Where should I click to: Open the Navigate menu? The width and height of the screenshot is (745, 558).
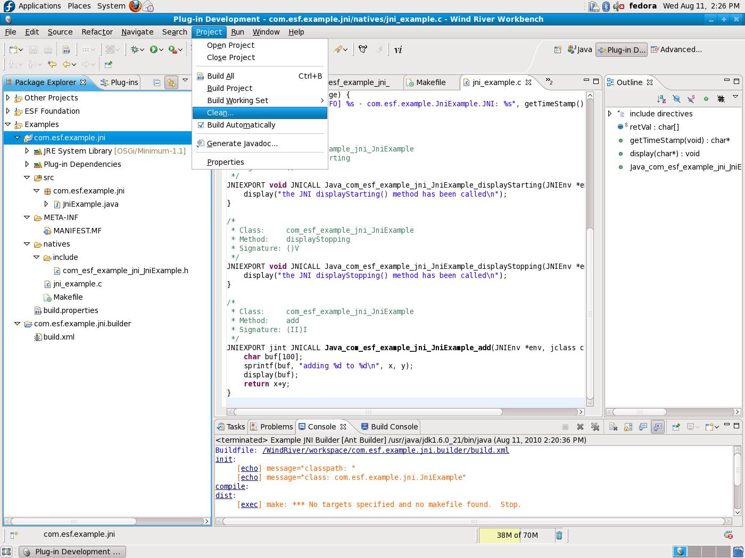tap(137, 32)
